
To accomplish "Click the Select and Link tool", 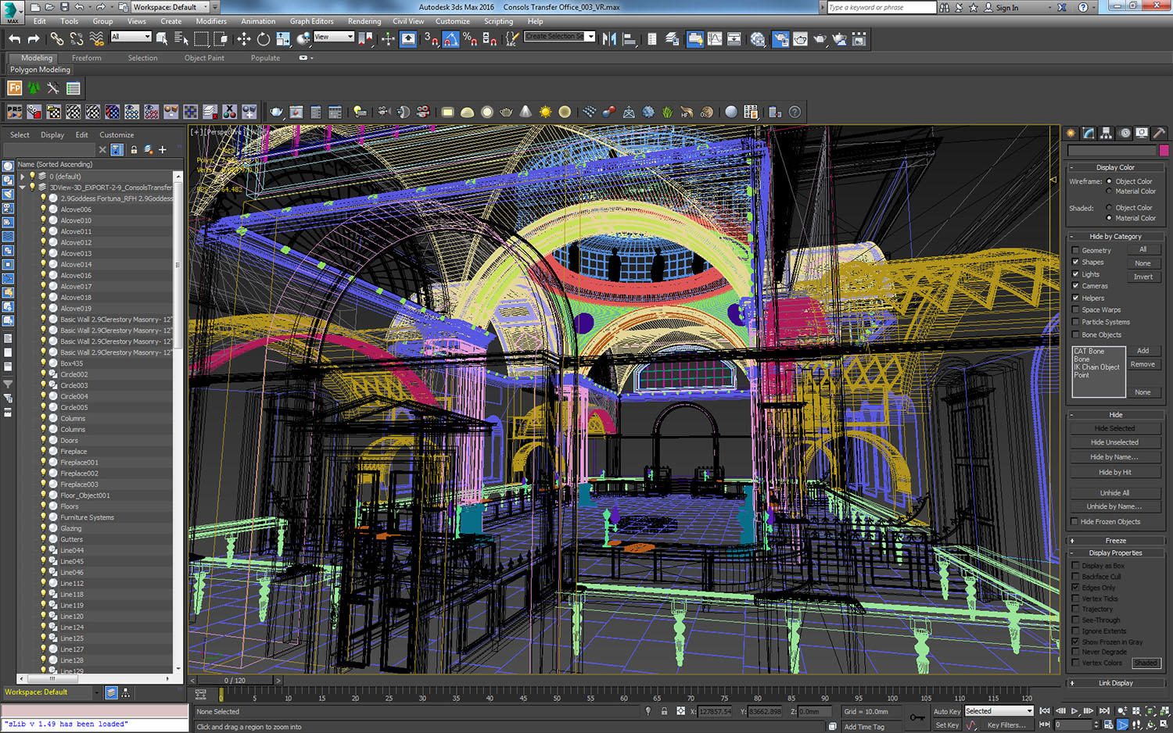I will coord(57,39).
